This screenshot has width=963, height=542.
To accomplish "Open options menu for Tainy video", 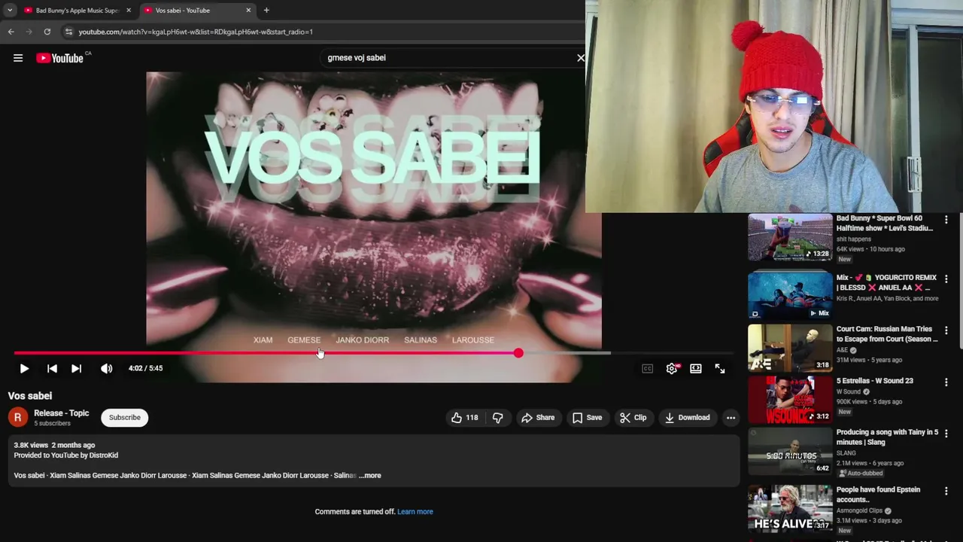I will tap(946, 434).
